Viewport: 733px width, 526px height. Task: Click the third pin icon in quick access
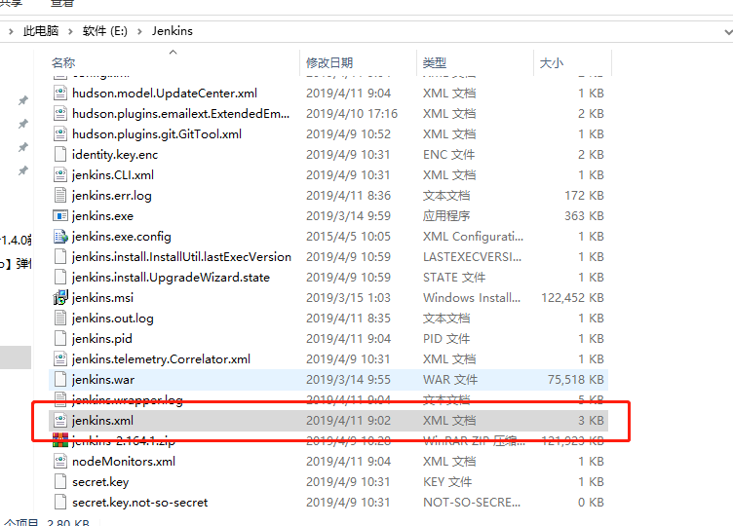pos(23,147)
